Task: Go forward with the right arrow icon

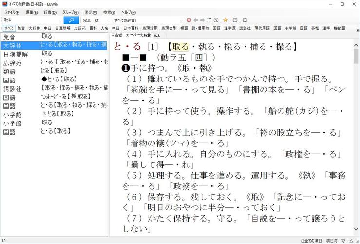Action: pyautogui.click(x=203, y=20)
